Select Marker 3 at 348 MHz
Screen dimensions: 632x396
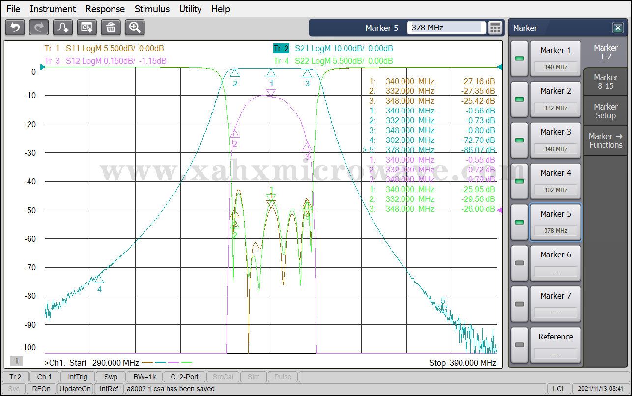tap(555, 140)
